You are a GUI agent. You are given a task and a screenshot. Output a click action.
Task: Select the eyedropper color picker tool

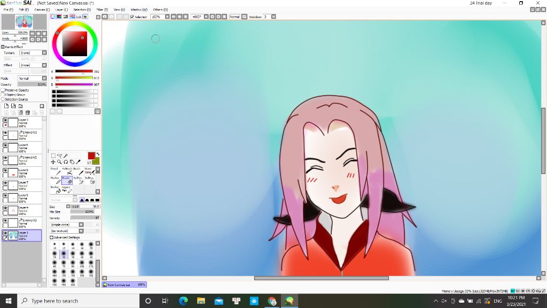pyautogui.click(x=78, y=162)
